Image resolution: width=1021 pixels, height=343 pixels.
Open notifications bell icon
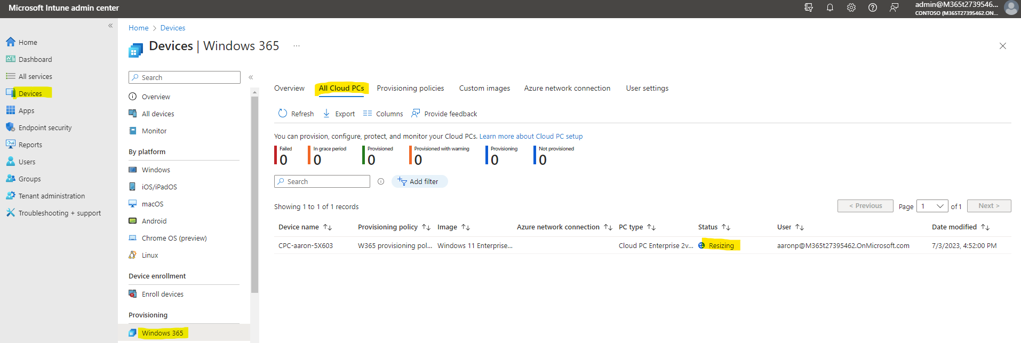[830, 8]
